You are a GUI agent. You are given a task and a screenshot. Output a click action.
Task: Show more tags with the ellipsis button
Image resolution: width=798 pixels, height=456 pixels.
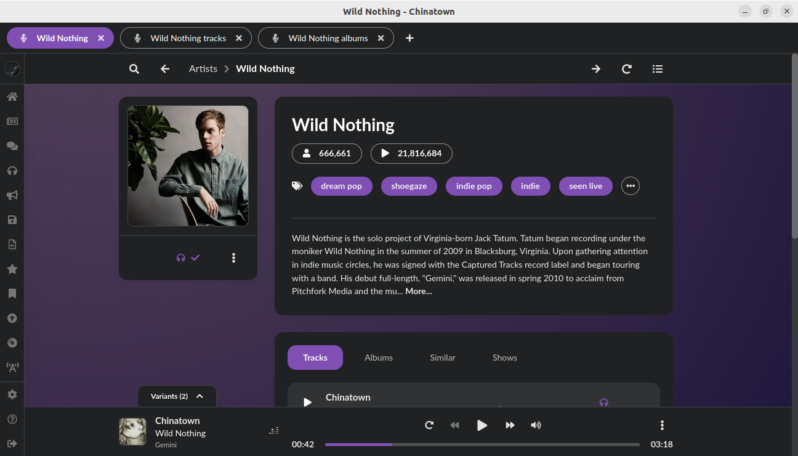[x=631, y=186]
